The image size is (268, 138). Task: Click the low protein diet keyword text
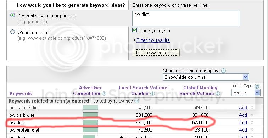coord(24,130)
